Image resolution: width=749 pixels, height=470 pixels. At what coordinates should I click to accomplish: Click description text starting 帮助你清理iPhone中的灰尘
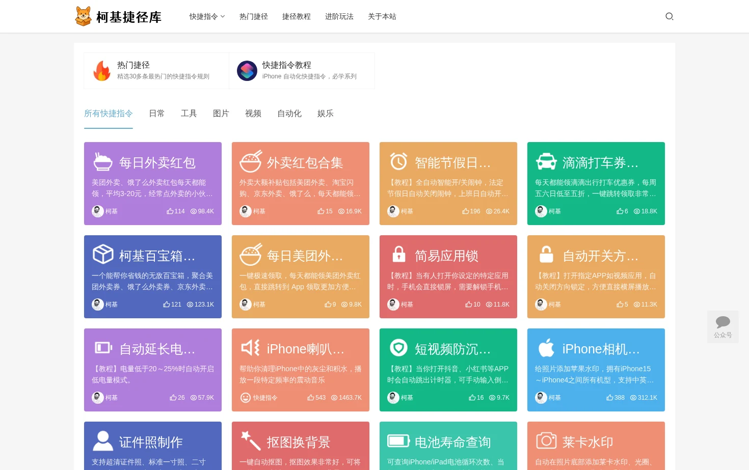301,374
